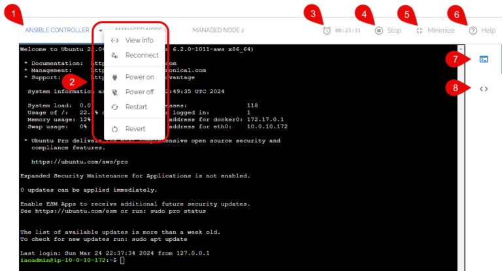The width and height of the screenshot is (502, 271).
Task: Open the terminal view sidebar icon
Action: click(x=484, y=60)
